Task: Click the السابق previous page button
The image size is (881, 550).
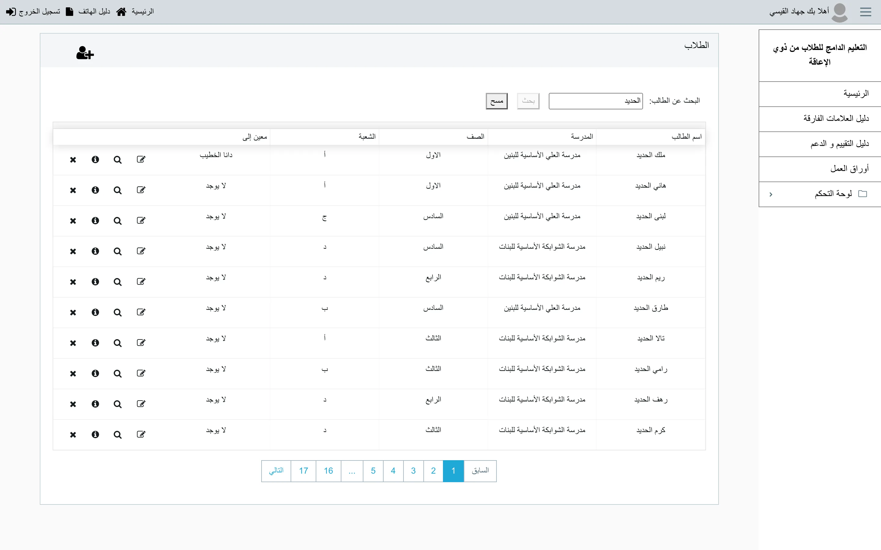Action: coord(480,471)
